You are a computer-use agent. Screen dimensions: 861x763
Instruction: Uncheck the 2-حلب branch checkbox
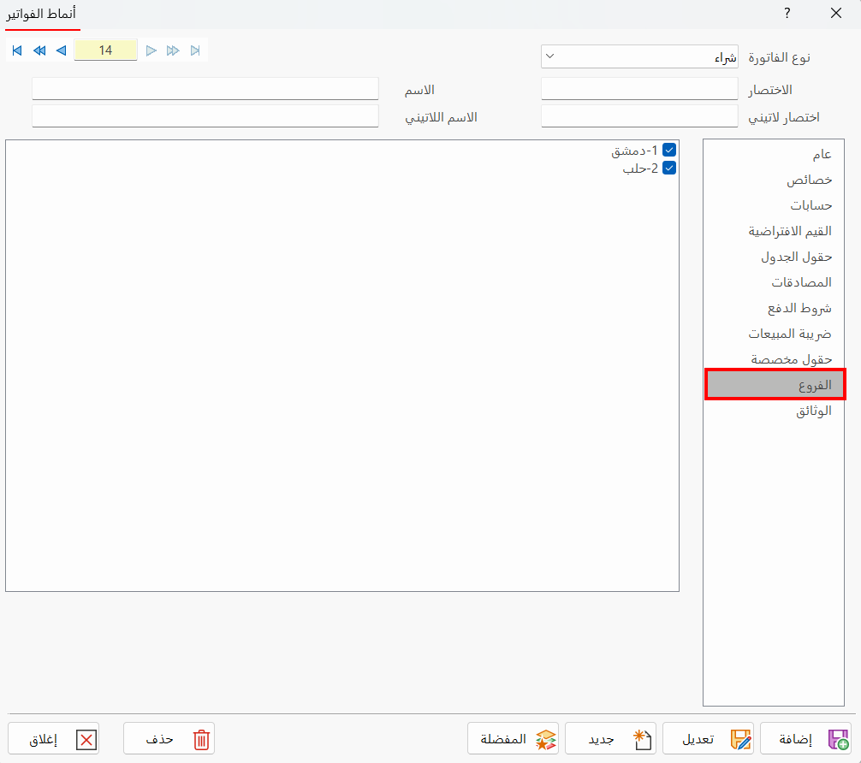[668, 168]
